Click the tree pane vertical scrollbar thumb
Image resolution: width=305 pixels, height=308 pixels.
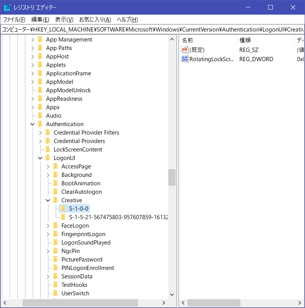click(172, 177)
